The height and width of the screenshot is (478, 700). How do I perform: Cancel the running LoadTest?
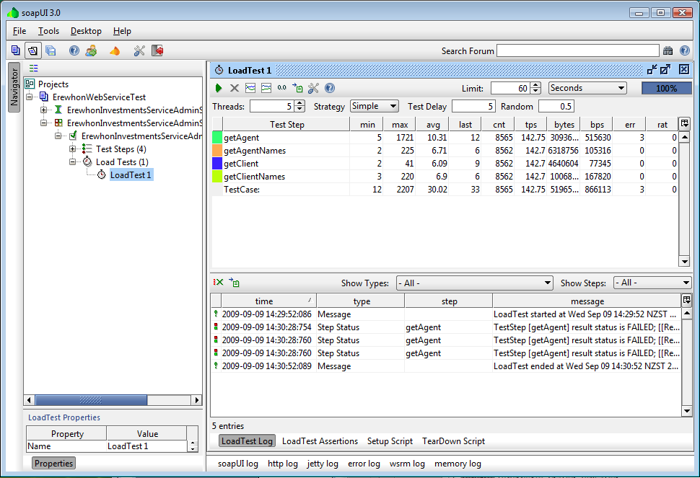[x=235, y=88]
